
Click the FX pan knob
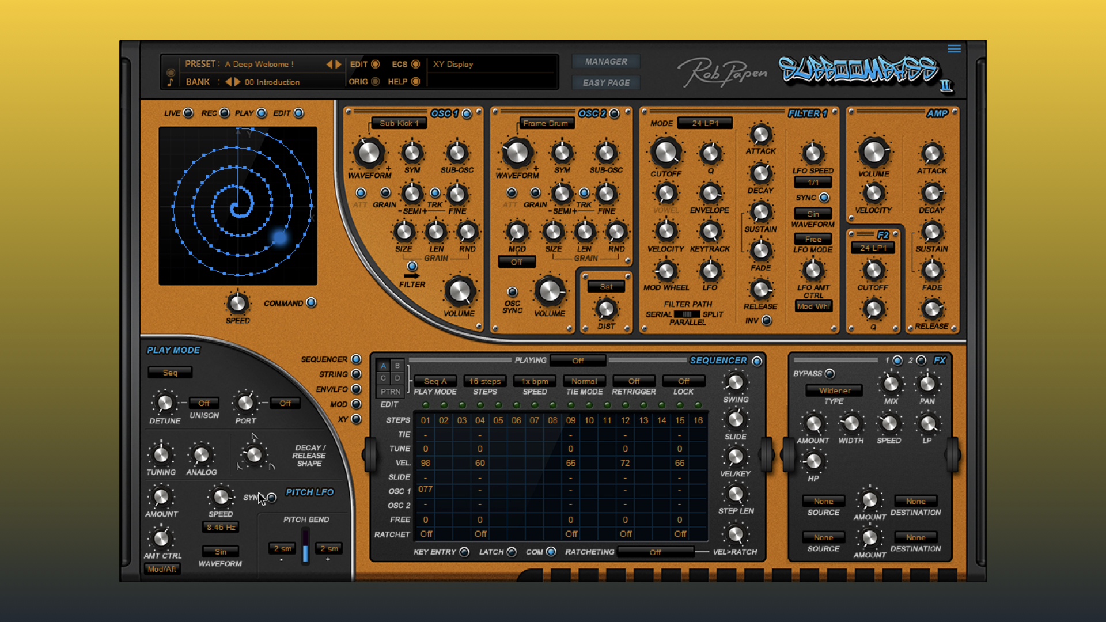[x=927, y=384]
